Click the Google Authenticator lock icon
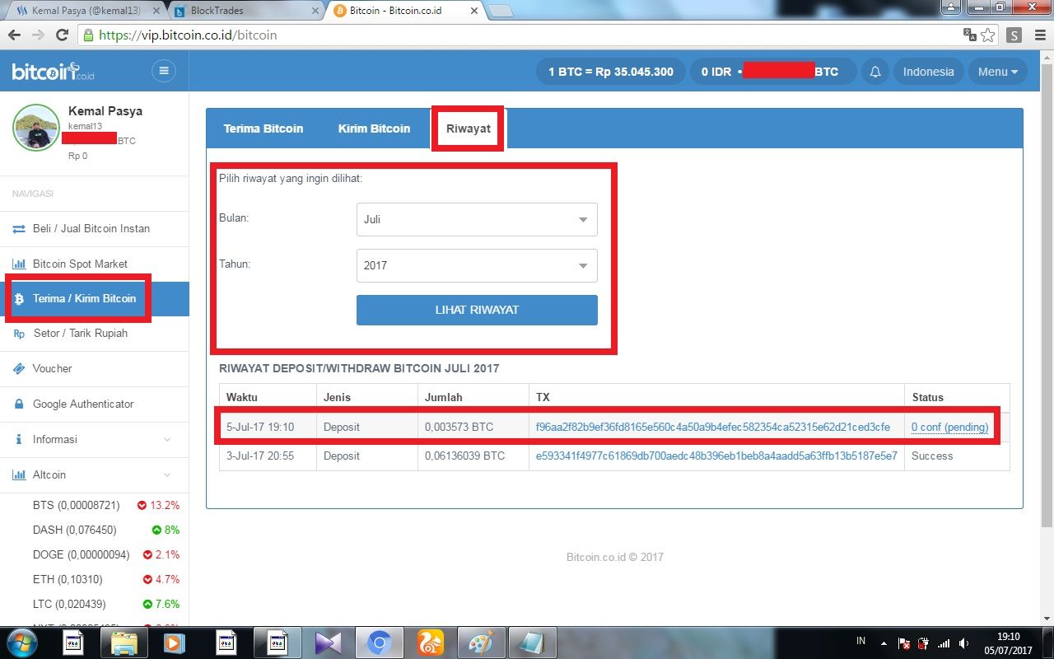 point(17,404)
